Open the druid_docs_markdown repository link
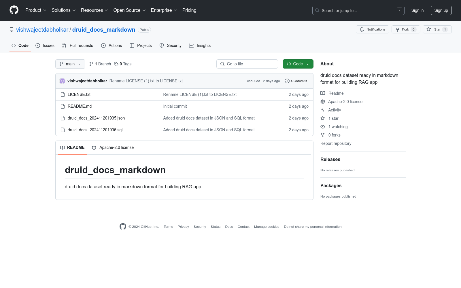Screen dimensions: 461x288 pos(104,30)
